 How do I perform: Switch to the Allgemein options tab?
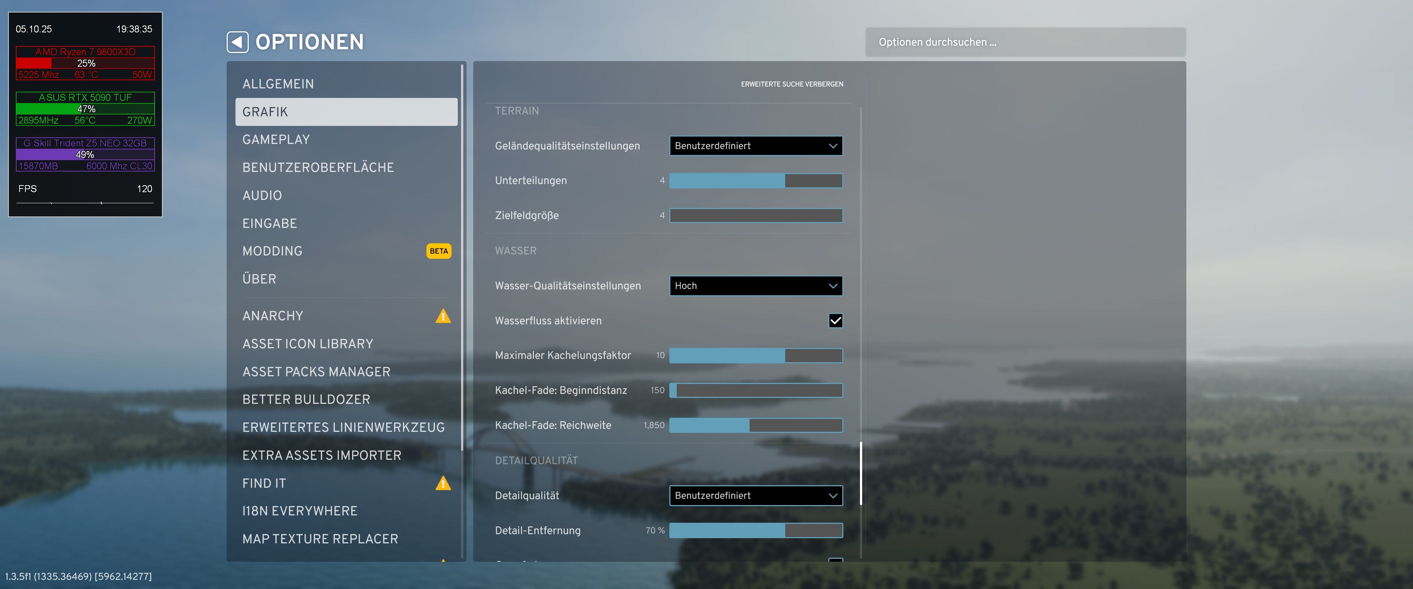pos(278,84)
